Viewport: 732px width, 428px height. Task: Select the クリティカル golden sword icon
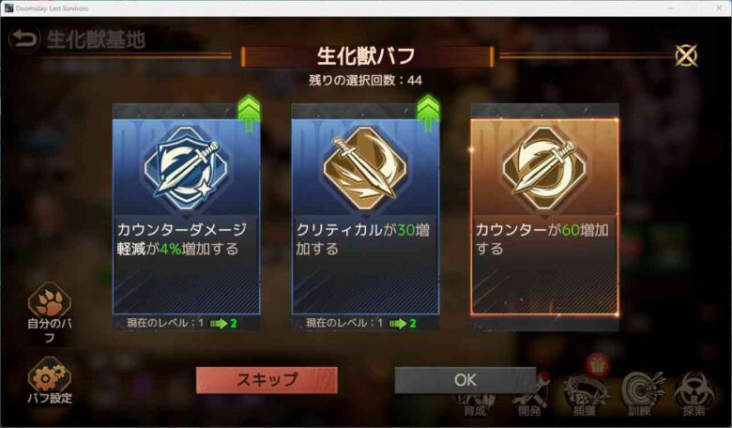click(x=365, y=168)
